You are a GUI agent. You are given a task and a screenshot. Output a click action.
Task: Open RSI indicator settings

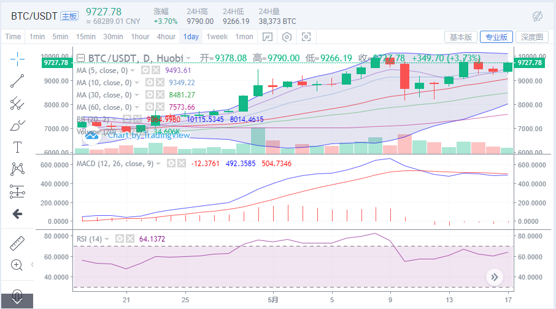pos(120,239)
